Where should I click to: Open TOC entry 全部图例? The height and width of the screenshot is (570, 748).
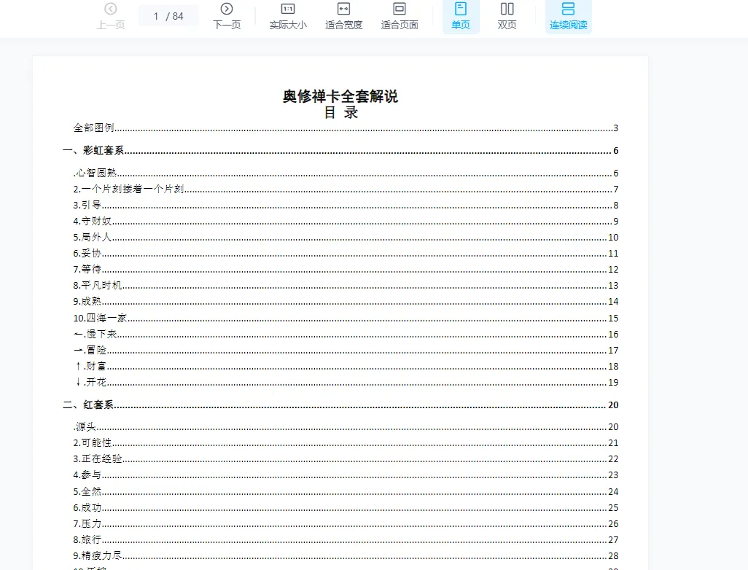pyautogui.click(x=346, y=128)
